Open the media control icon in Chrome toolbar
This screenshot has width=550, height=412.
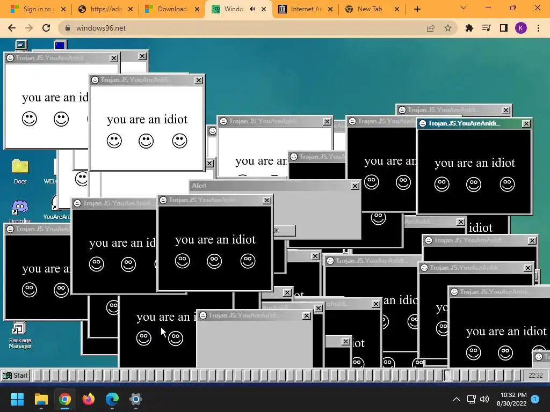486,28
